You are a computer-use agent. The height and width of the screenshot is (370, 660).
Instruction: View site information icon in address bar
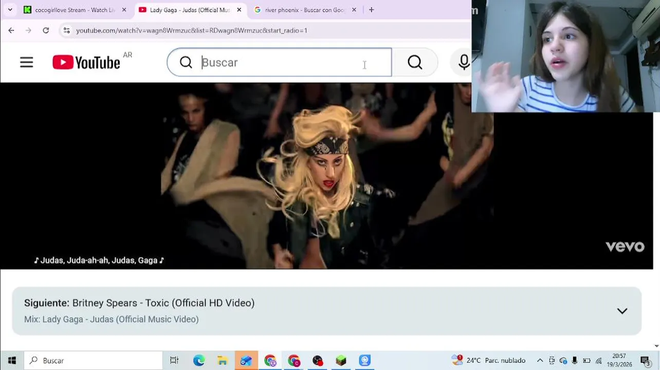[66, 30]
